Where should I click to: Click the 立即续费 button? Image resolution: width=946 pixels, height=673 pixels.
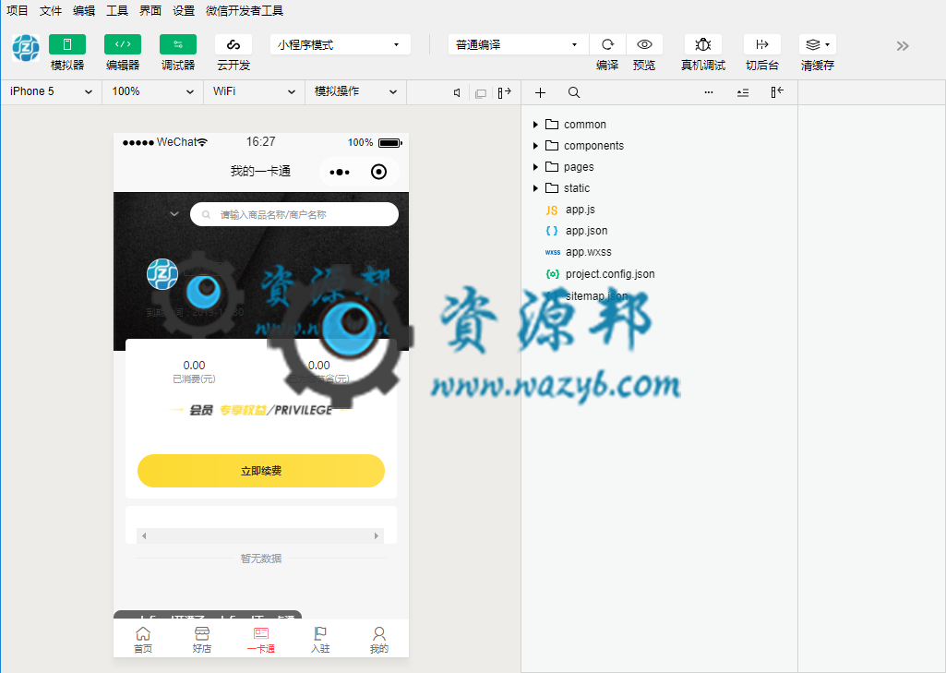tap(260, 471)
